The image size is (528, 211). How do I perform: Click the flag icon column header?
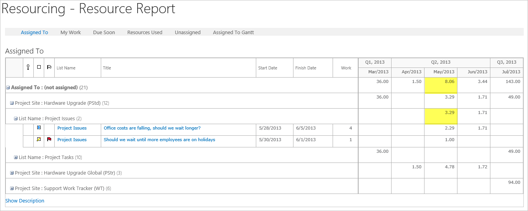[x=49, y=67]
